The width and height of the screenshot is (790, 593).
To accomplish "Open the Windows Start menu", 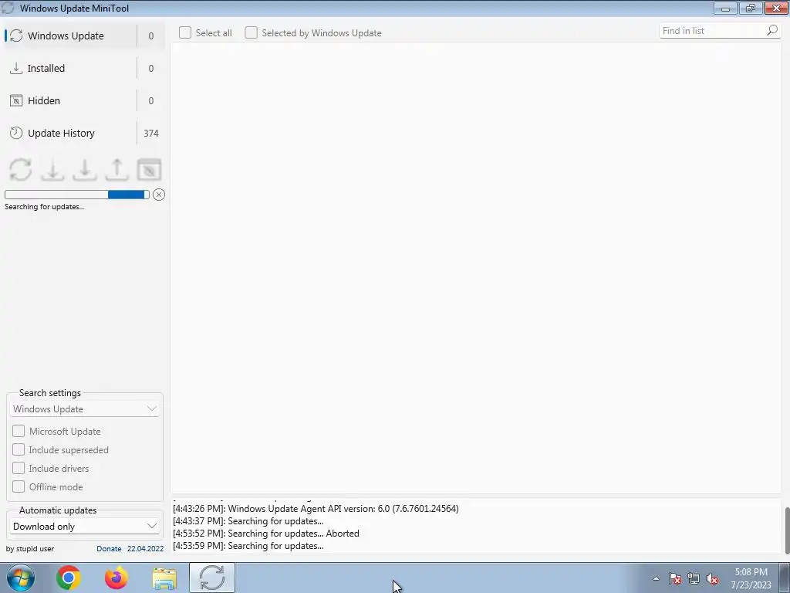I will [21, 578].
